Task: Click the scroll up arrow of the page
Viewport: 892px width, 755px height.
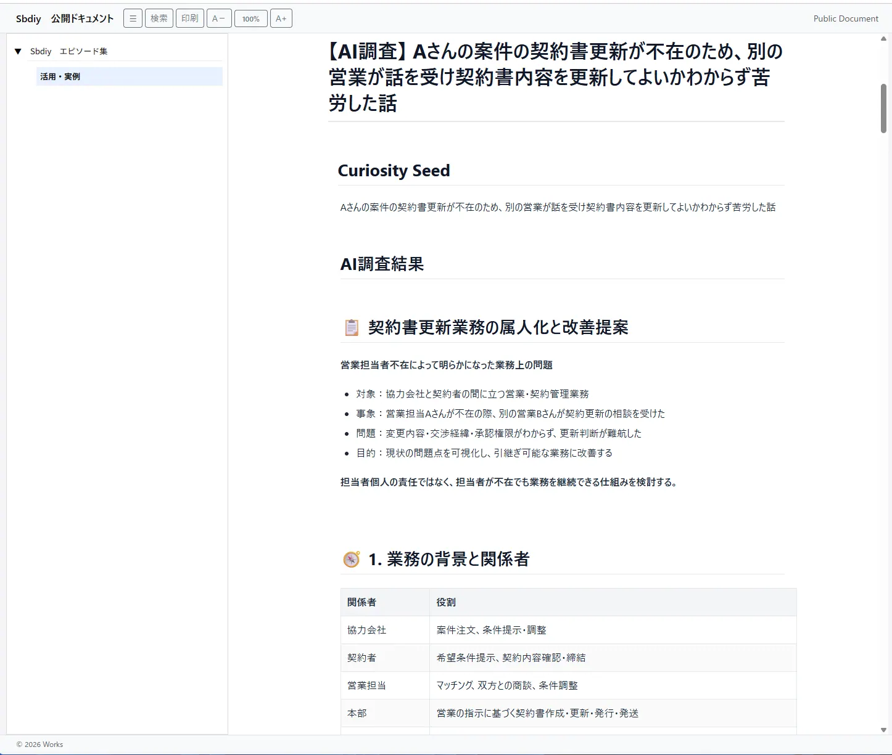Action: click(883, 39)
